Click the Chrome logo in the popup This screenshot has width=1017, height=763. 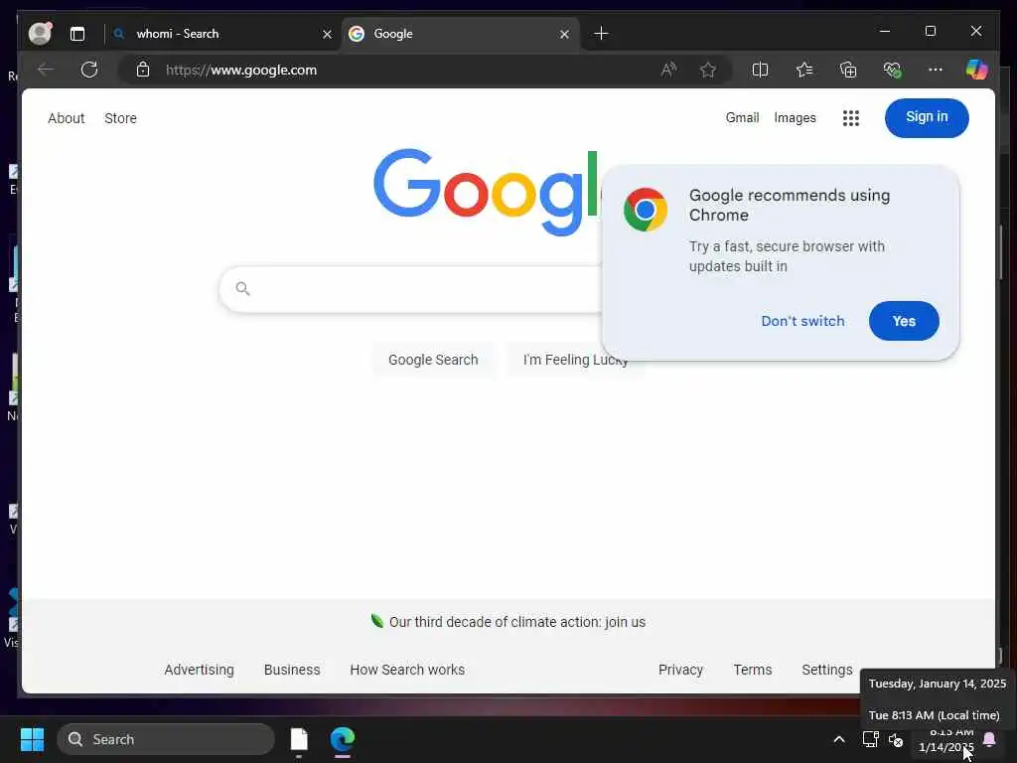[646, 210]
